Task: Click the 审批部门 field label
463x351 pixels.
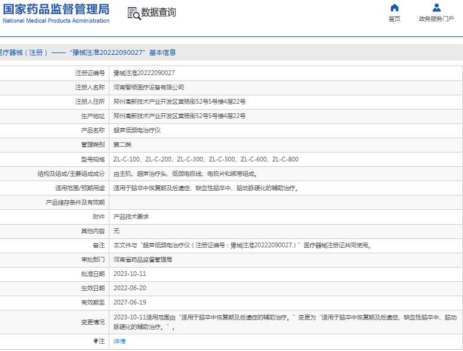Action: tap(93, 260)
